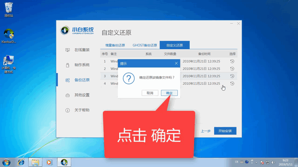298x167 pixels.
Task: Click the 其他设置 toolbox icon
Action: [x=68, y=95]
